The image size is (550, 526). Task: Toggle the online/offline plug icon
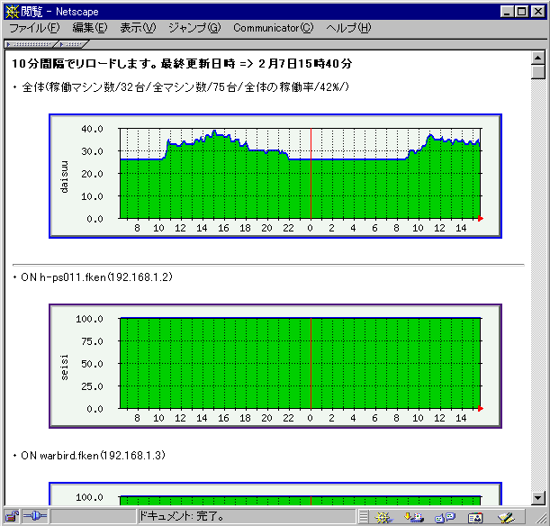(34, 516)
